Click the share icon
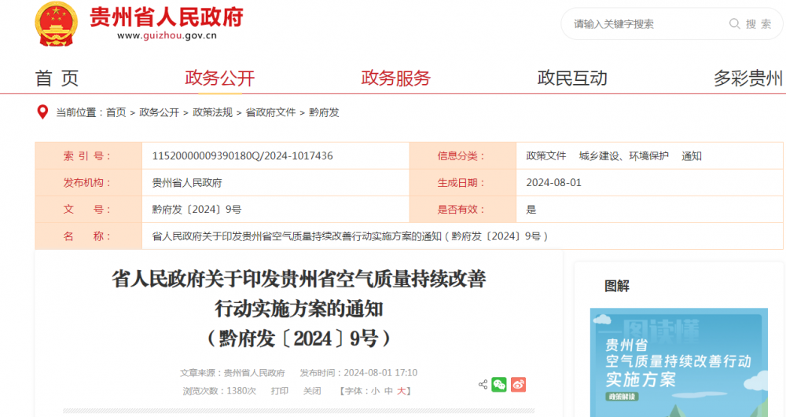This screenshot has height=417, width=786. [483, 385]
